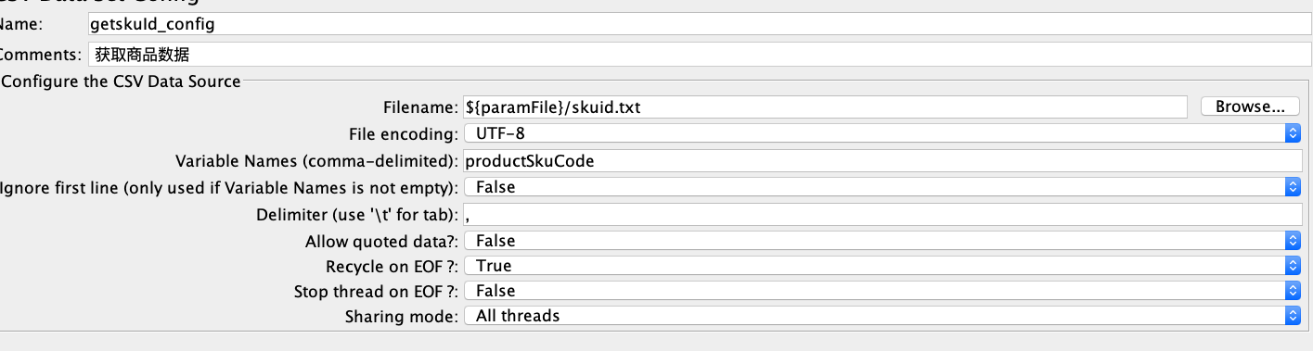Focus the Delimiter input field
The height and width of the screenshot is (351, 1313).
point(882,215)
